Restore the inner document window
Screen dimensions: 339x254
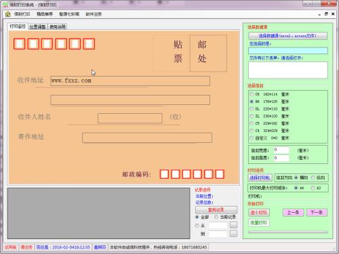326,14
